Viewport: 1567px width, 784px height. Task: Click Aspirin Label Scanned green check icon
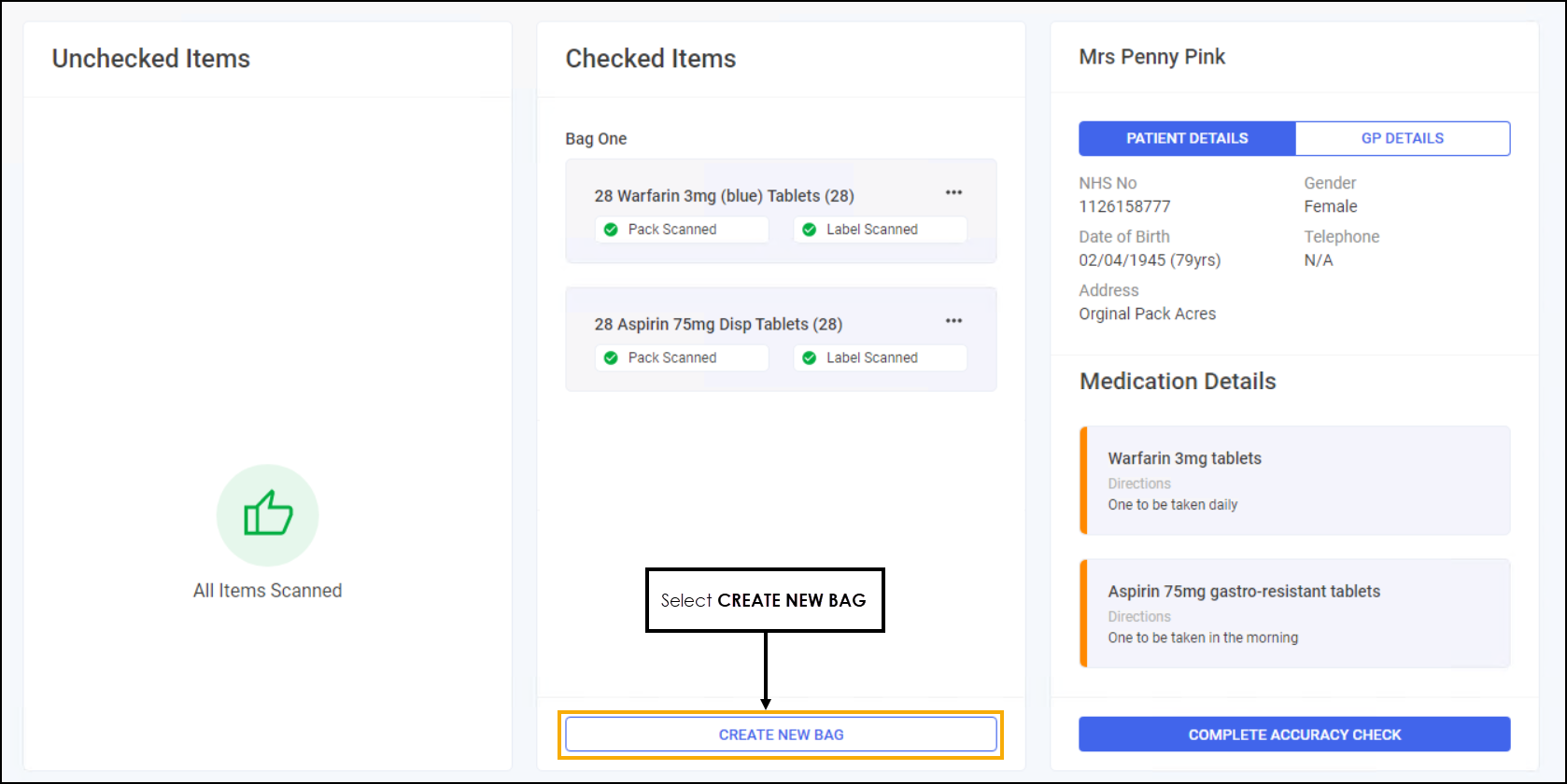810,357
